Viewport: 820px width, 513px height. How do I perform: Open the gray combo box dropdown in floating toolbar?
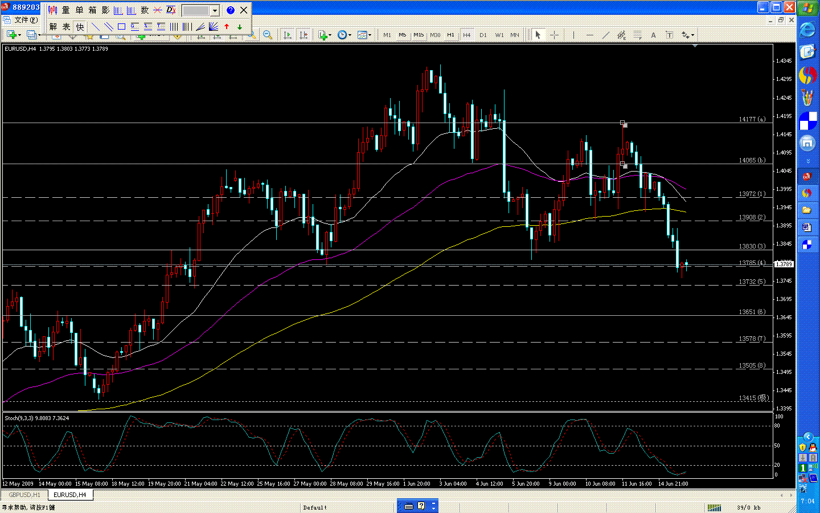215,11
